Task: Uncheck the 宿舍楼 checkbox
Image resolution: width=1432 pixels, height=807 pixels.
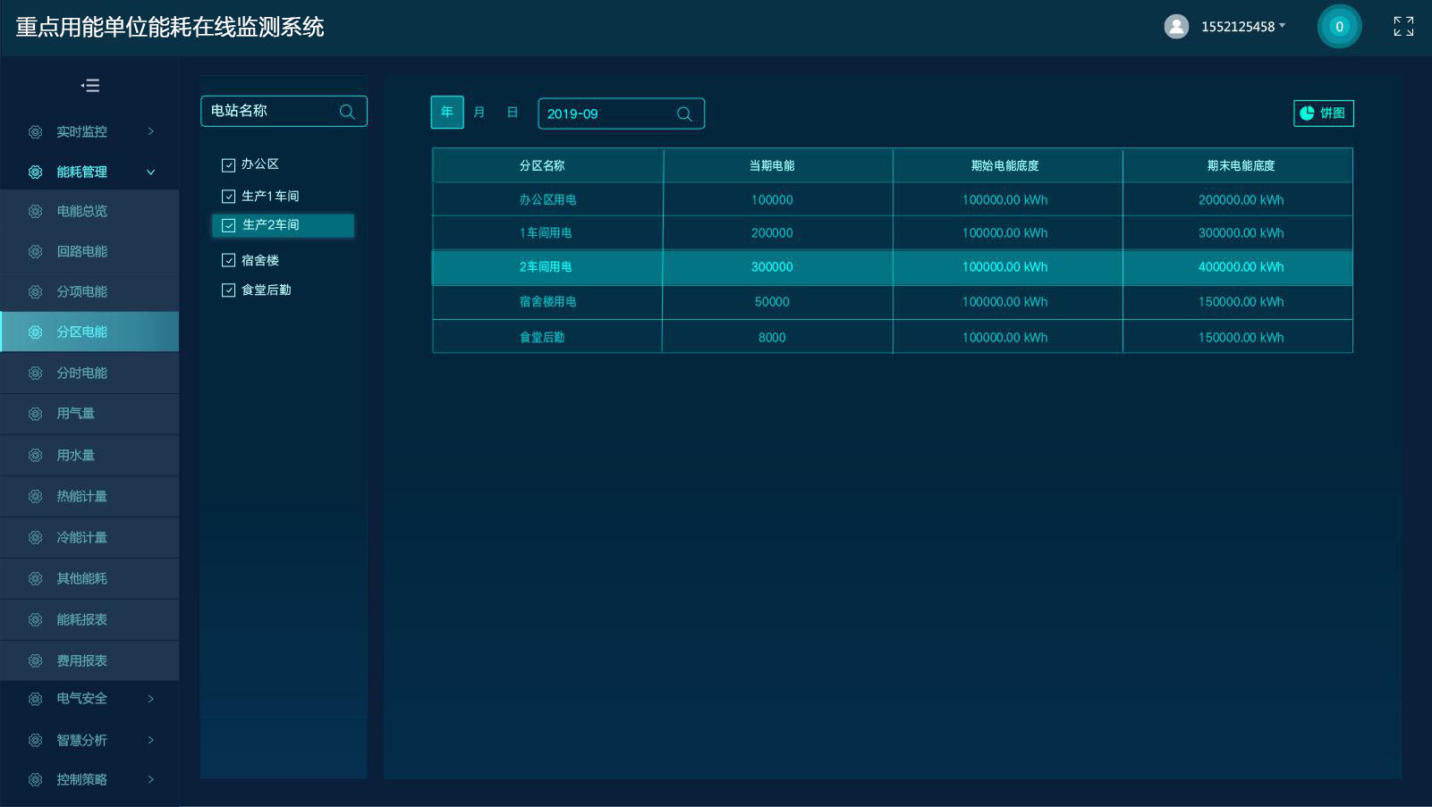Action: (228, 261)
